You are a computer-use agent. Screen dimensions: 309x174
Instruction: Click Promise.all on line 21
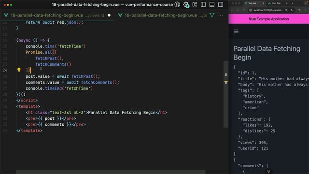point(39,52)
